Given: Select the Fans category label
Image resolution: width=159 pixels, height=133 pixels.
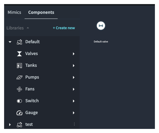Looking at the screenshot, I should pyautogui.click(x=30, y=89).
